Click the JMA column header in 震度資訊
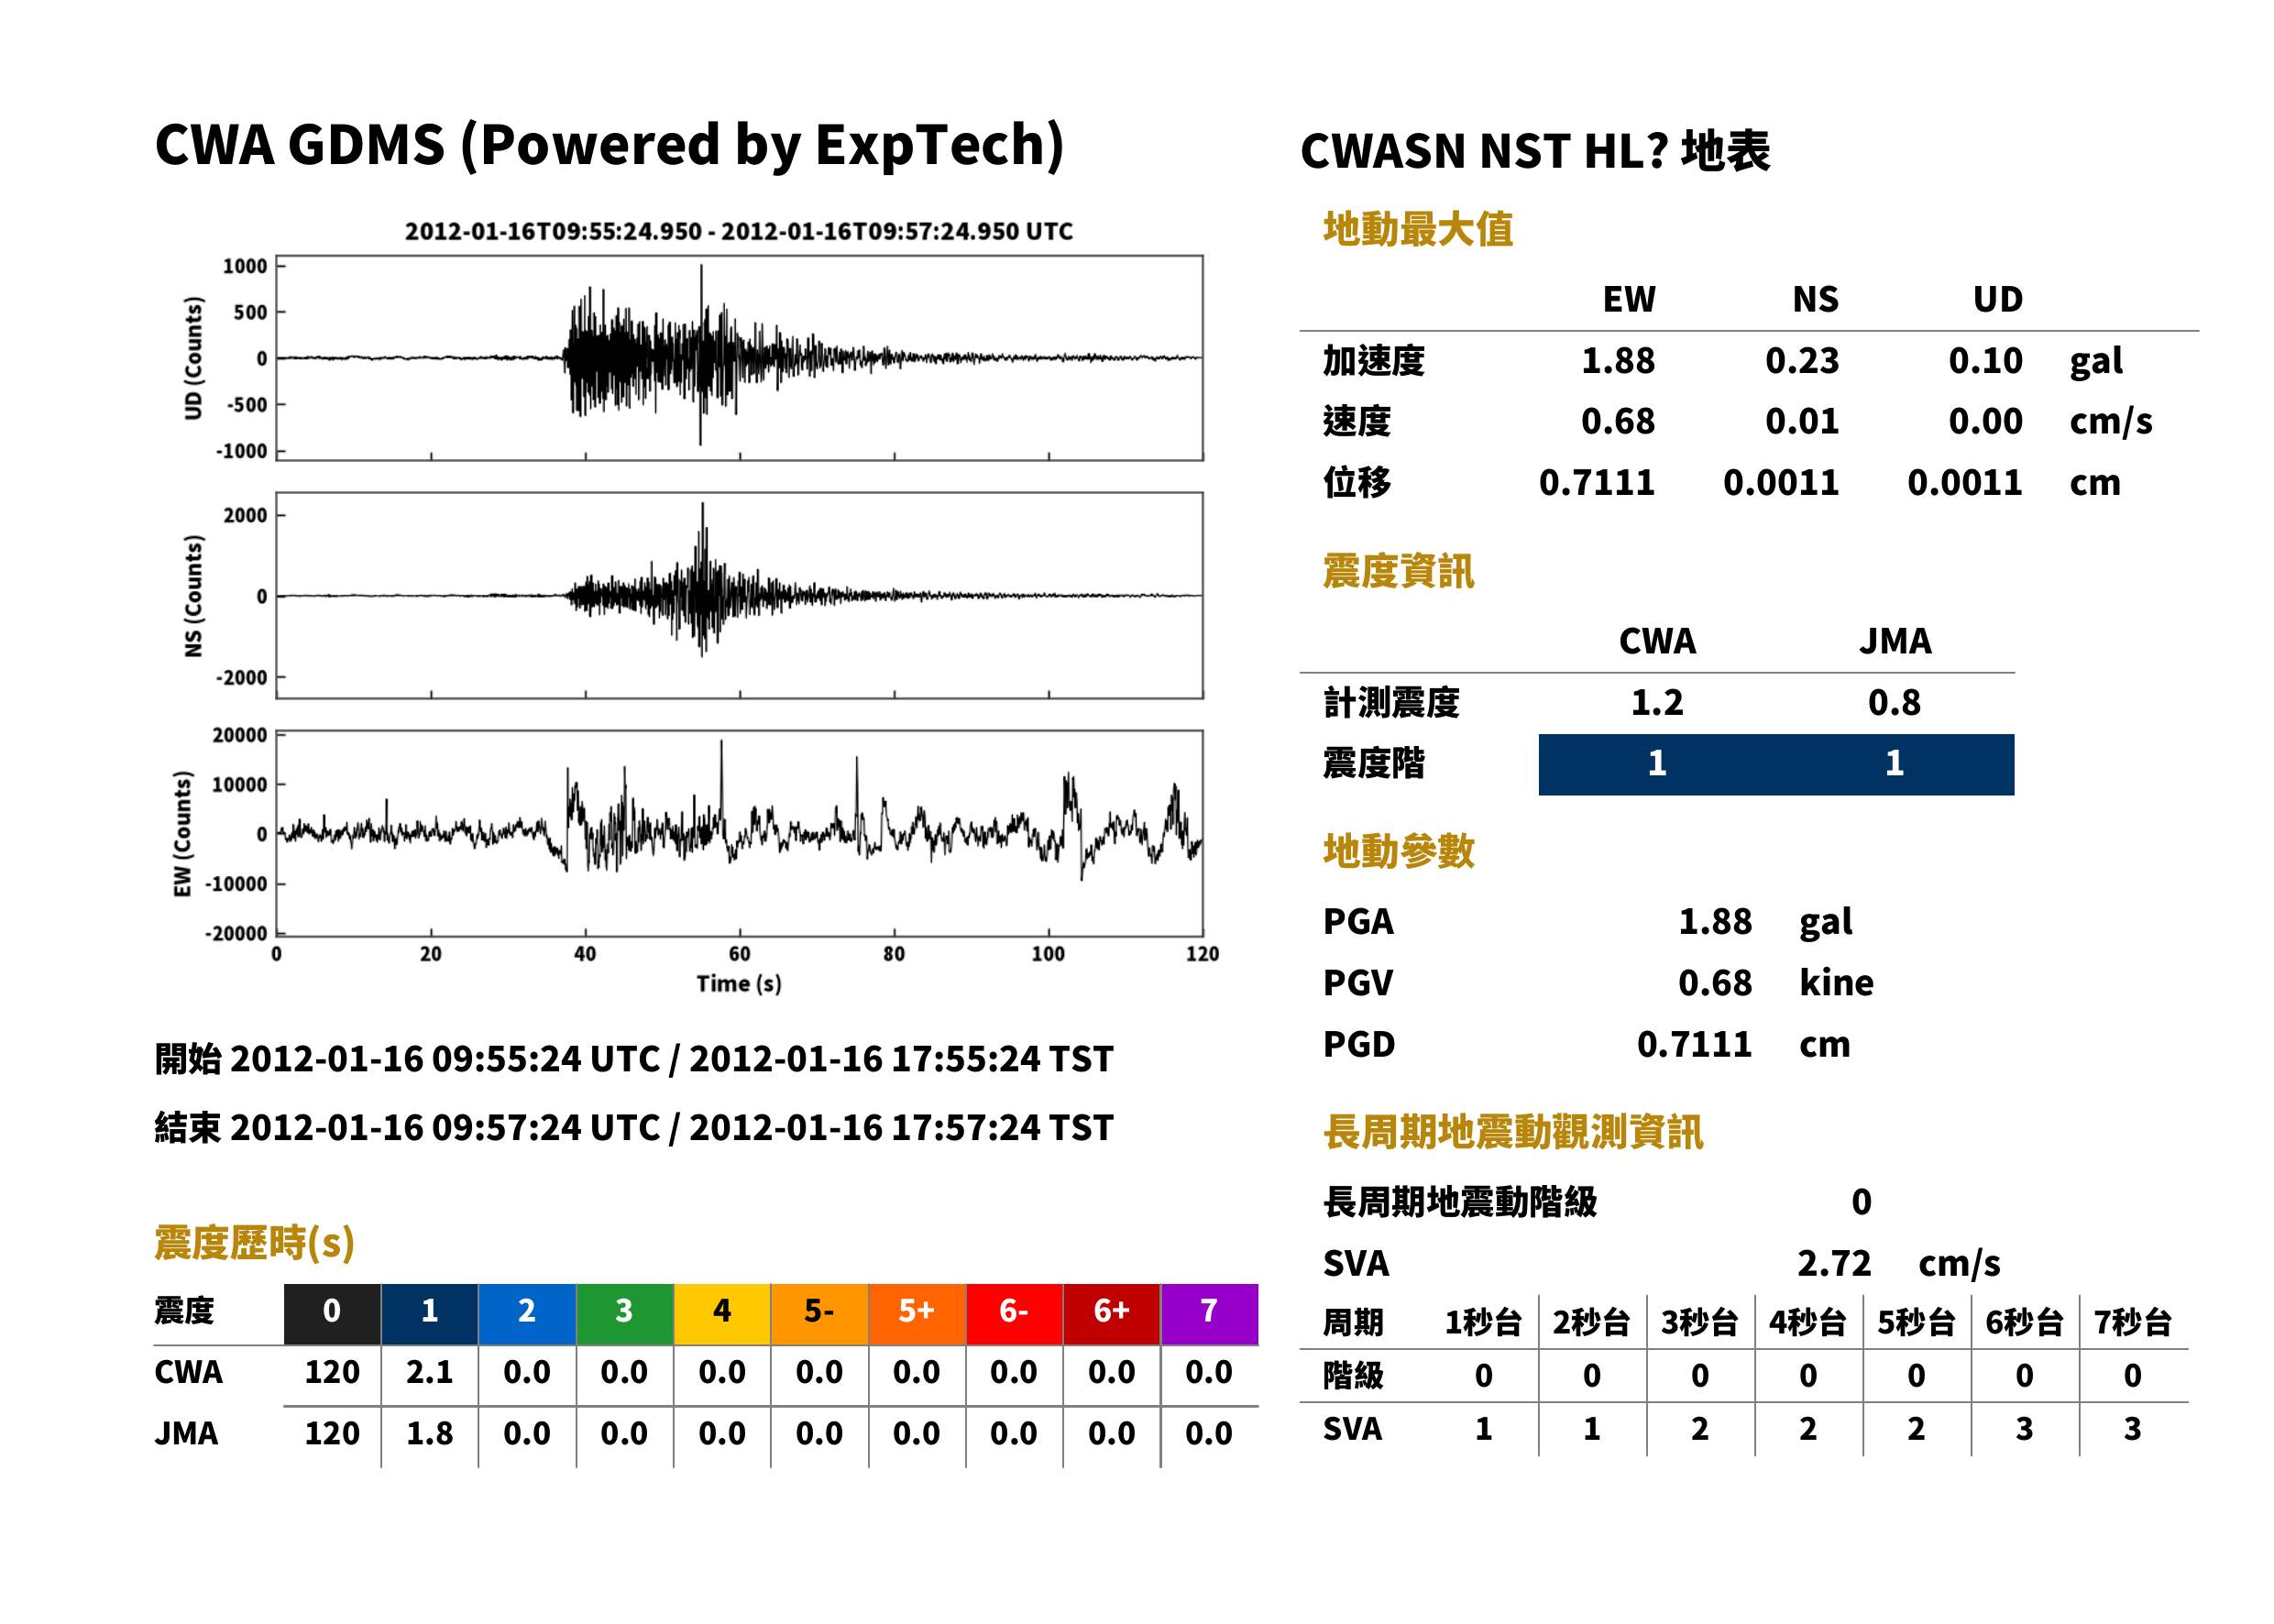Viewport: 2274px width, 1624px height. [x=1895, y=641]
